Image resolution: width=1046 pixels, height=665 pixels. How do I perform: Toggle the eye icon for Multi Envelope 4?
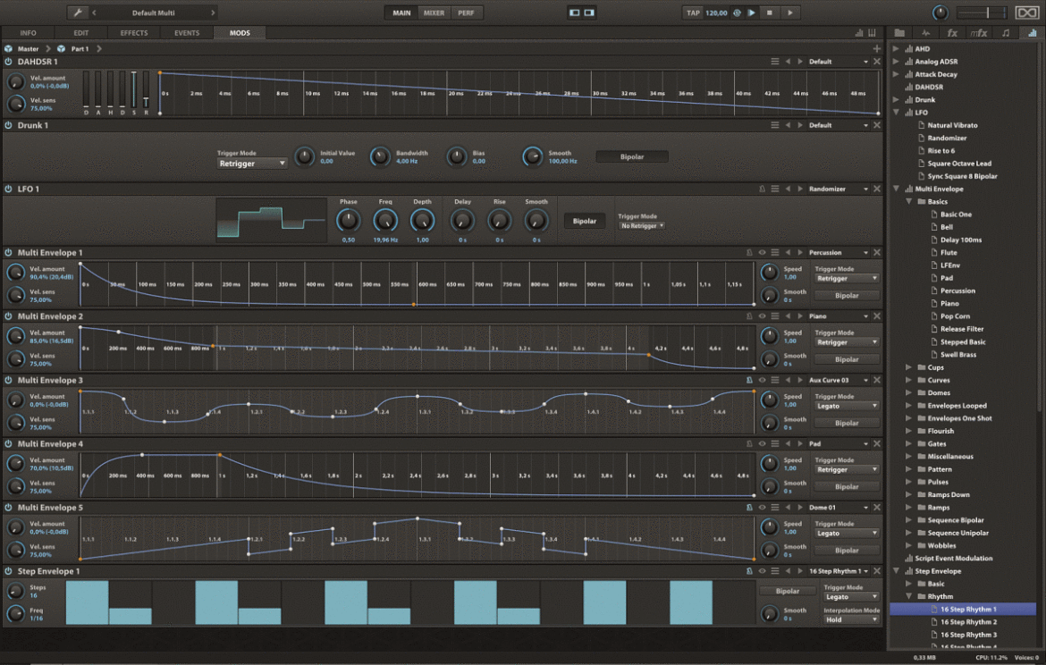click(762, 443)
